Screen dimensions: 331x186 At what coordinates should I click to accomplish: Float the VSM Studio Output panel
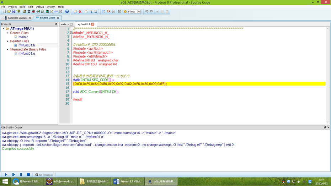coord(325,127)
